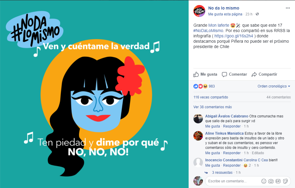The height and width of the screenshot is (188, 295).
Task: Expand Ver 38 comentarios más
Action: pos(213,107)
